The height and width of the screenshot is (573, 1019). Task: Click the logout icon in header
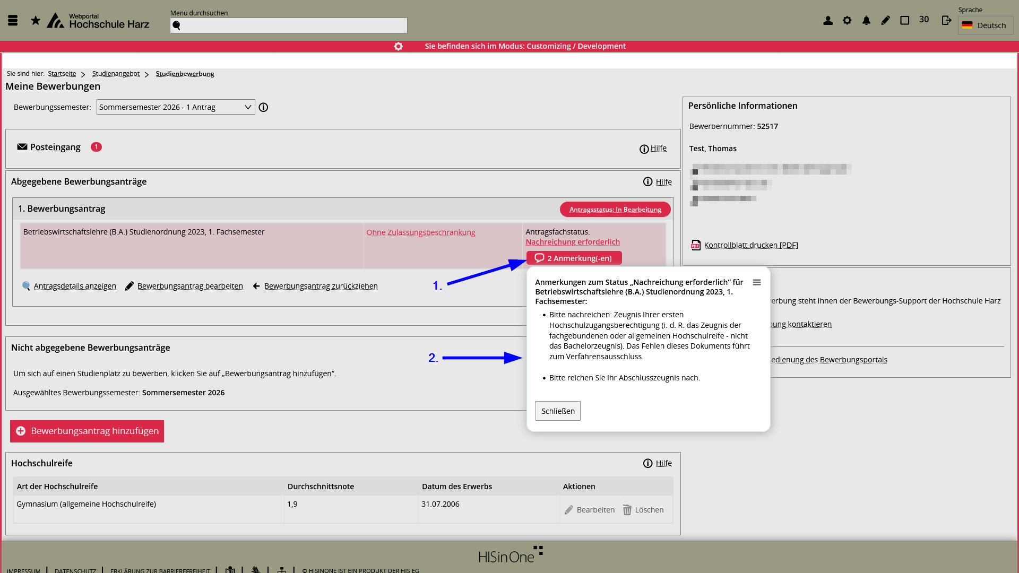pos(946,20)
